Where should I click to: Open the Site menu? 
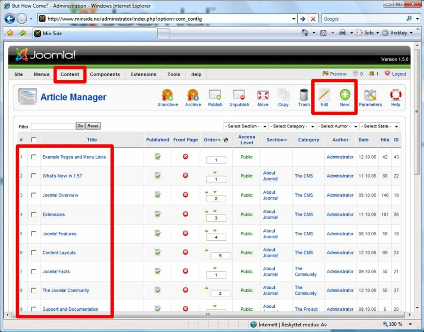click(x=18, y=74)
